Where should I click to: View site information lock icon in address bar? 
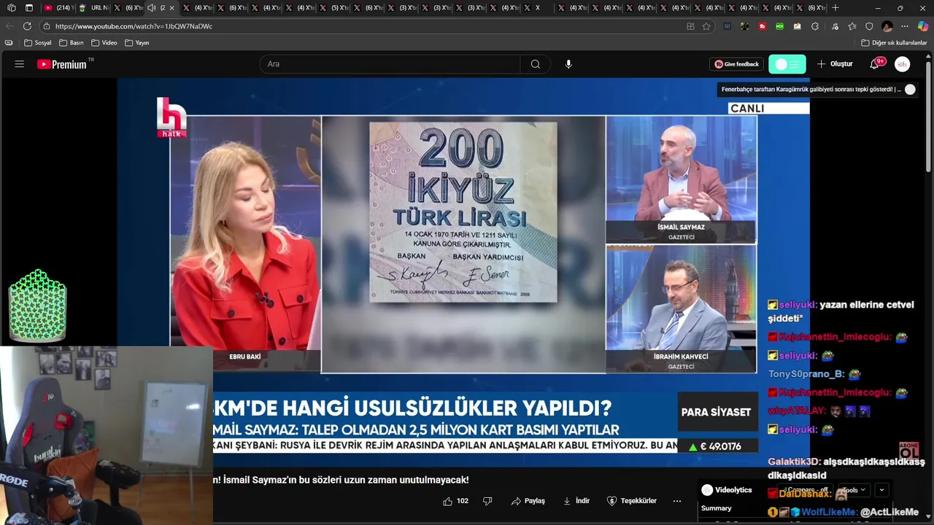pyautogui.click(x=47, y=26)
